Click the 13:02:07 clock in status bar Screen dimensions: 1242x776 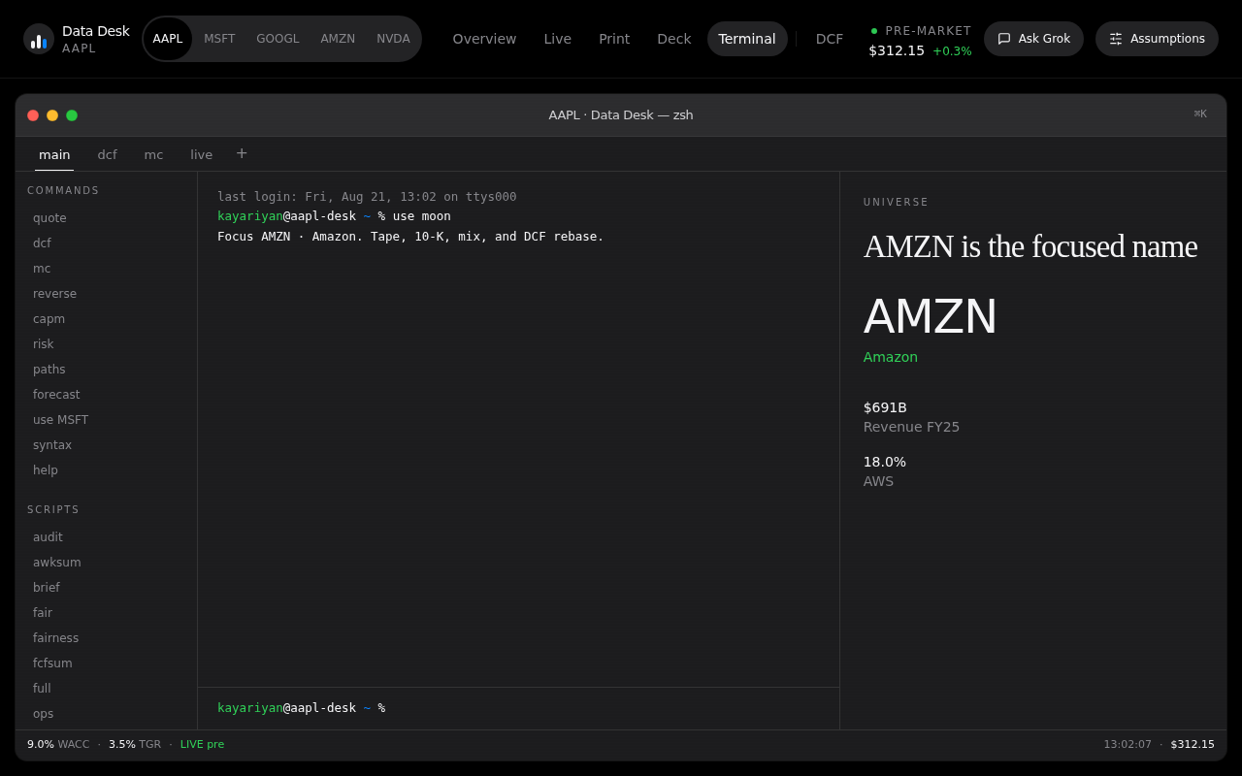point(1128,745)
